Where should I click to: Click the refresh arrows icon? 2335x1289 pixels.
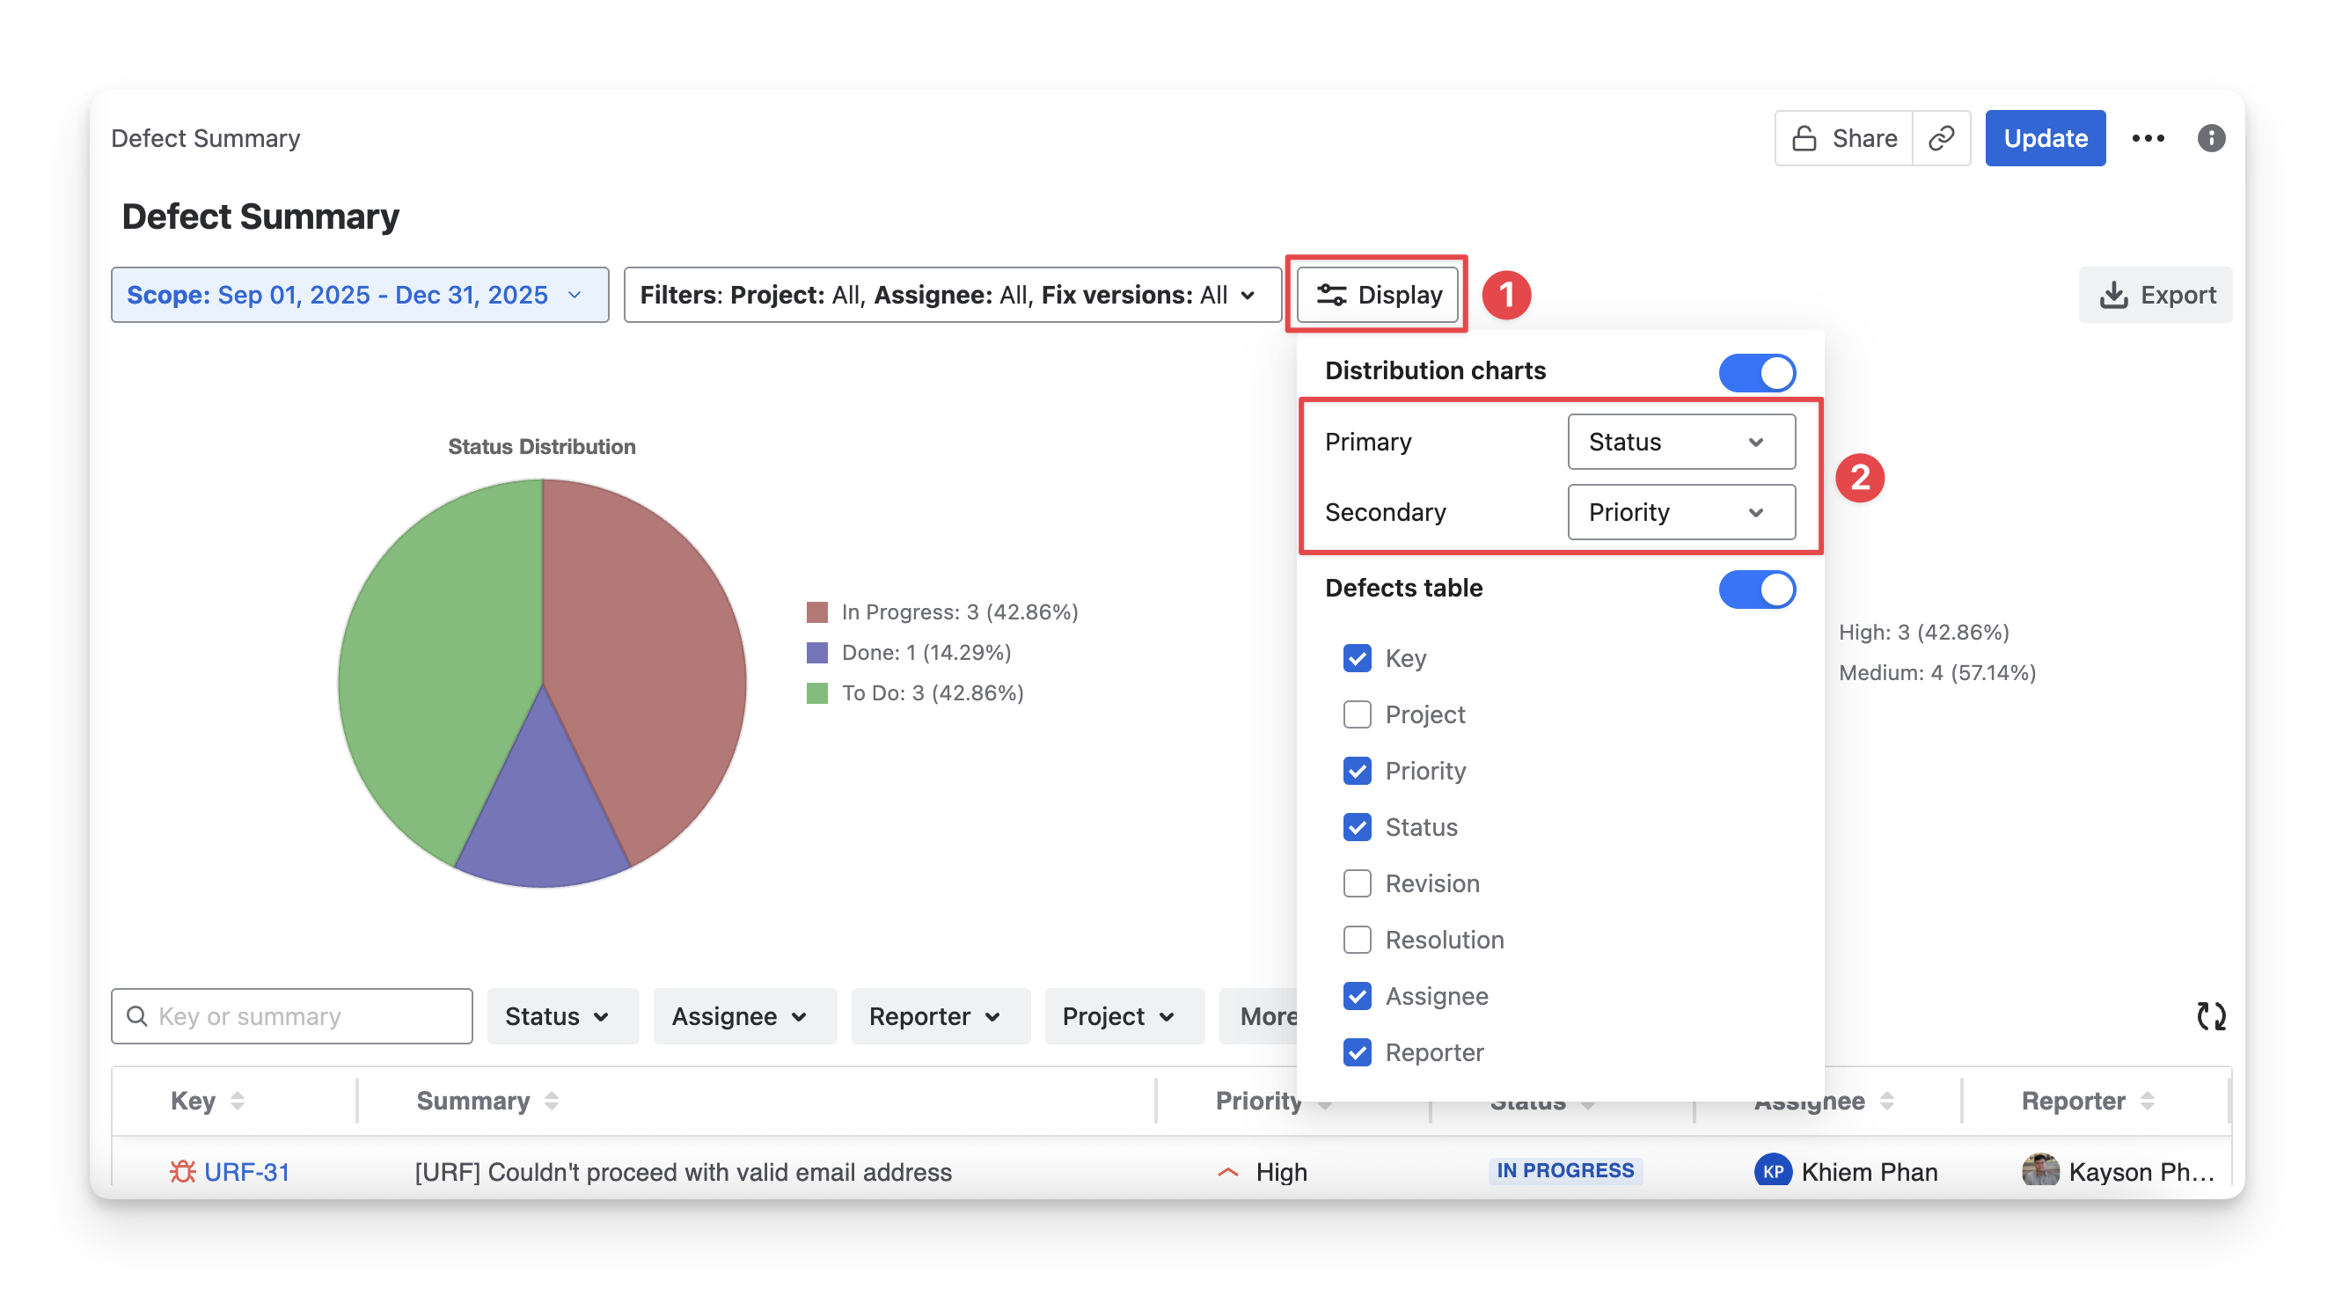click(2211, 1016)
